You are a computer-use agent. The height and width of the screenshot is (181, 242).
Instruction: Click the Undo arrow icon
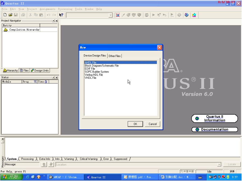coord(48,15)
